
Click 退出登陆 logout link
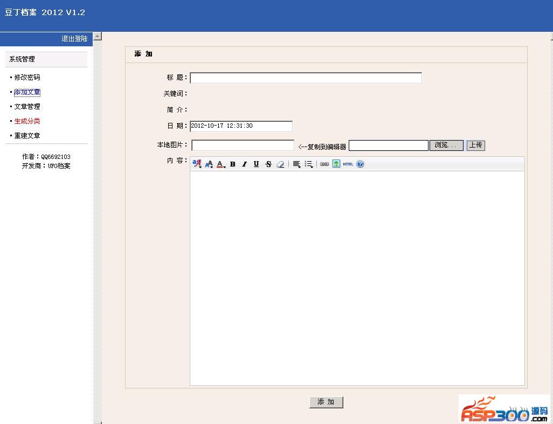click(74, 39)
